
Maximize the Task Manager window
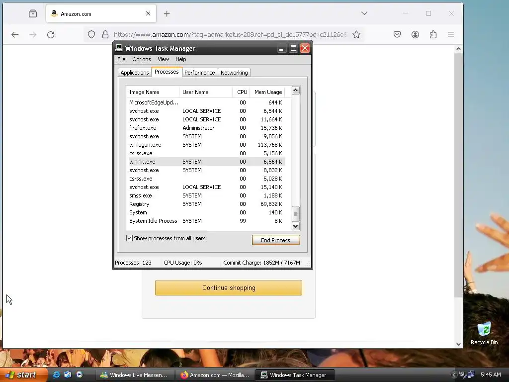tap(293, 48)
